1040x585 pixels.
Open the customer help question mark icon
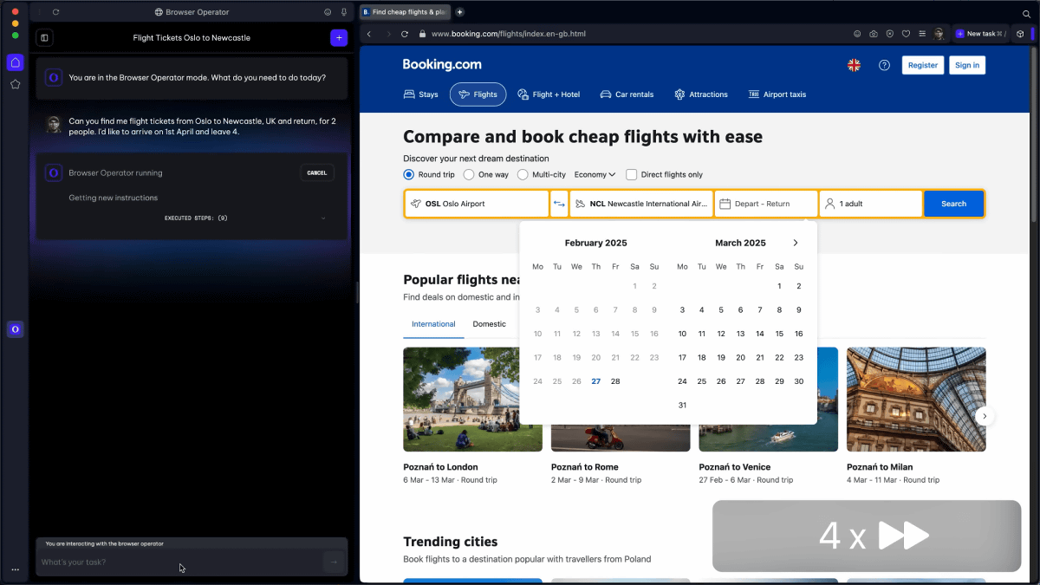884,65
